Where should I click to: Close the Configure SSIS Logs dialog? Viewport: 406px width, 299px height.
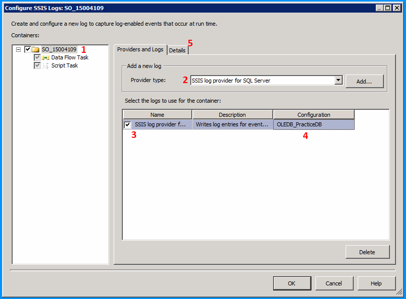[x=396, y=8]
